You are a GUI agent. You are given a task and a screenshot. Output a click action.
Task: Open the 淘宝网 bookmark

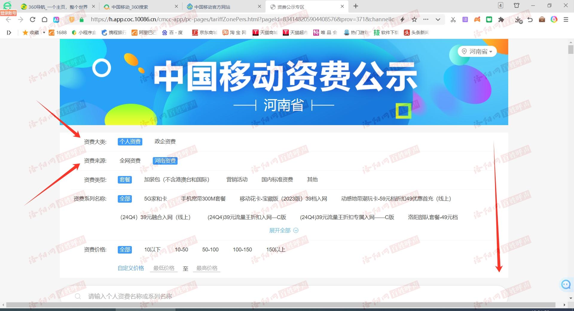coord(234,32)
